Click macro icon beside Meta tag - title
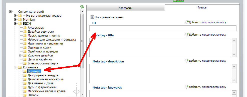247x97 pixels. [187, 34]
